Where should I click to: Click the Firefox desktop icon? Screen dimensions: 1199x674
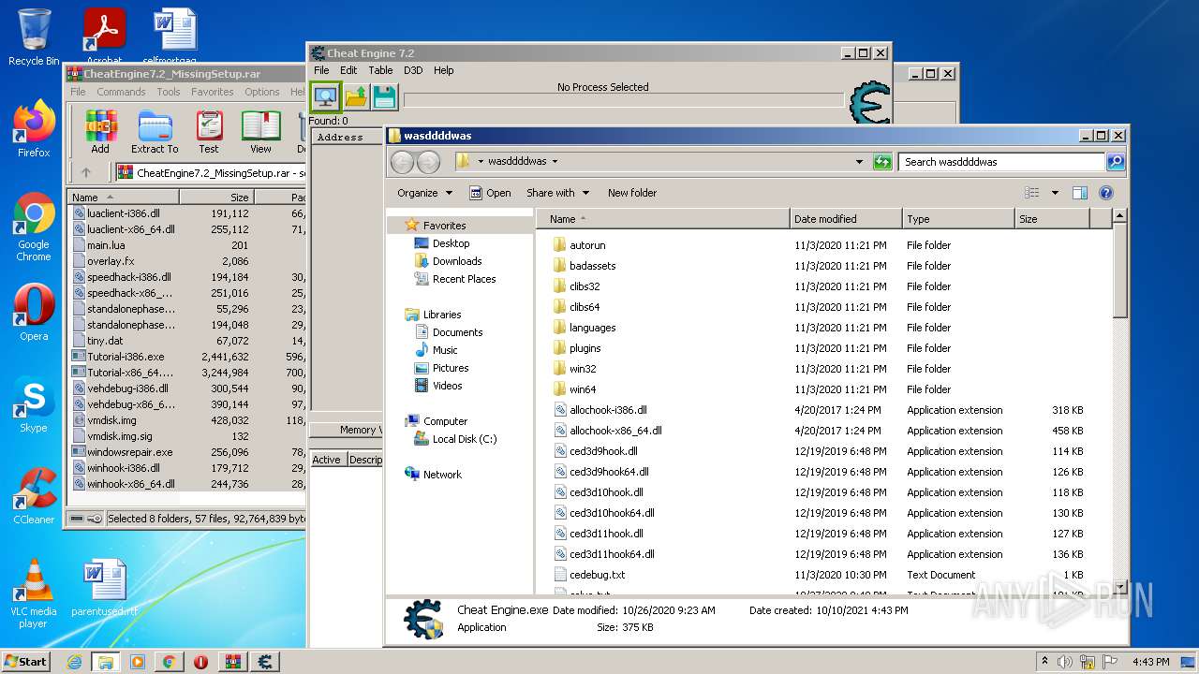click(x=34, y=129)
